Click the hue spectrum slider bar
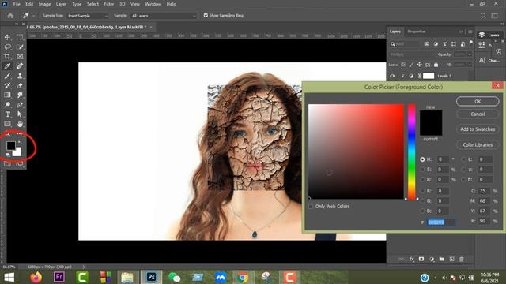 (x=411, y=151)
